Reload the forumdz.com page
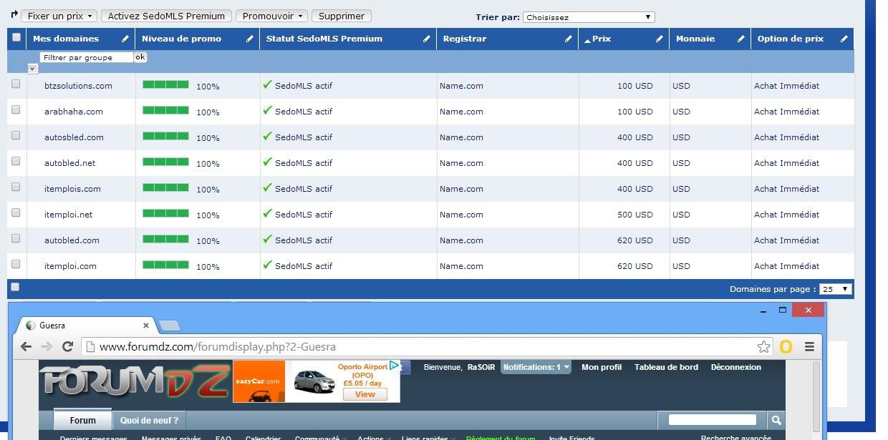Image resolution: width=888 pixels, height=440 pixels. click(x=68, y=347)
